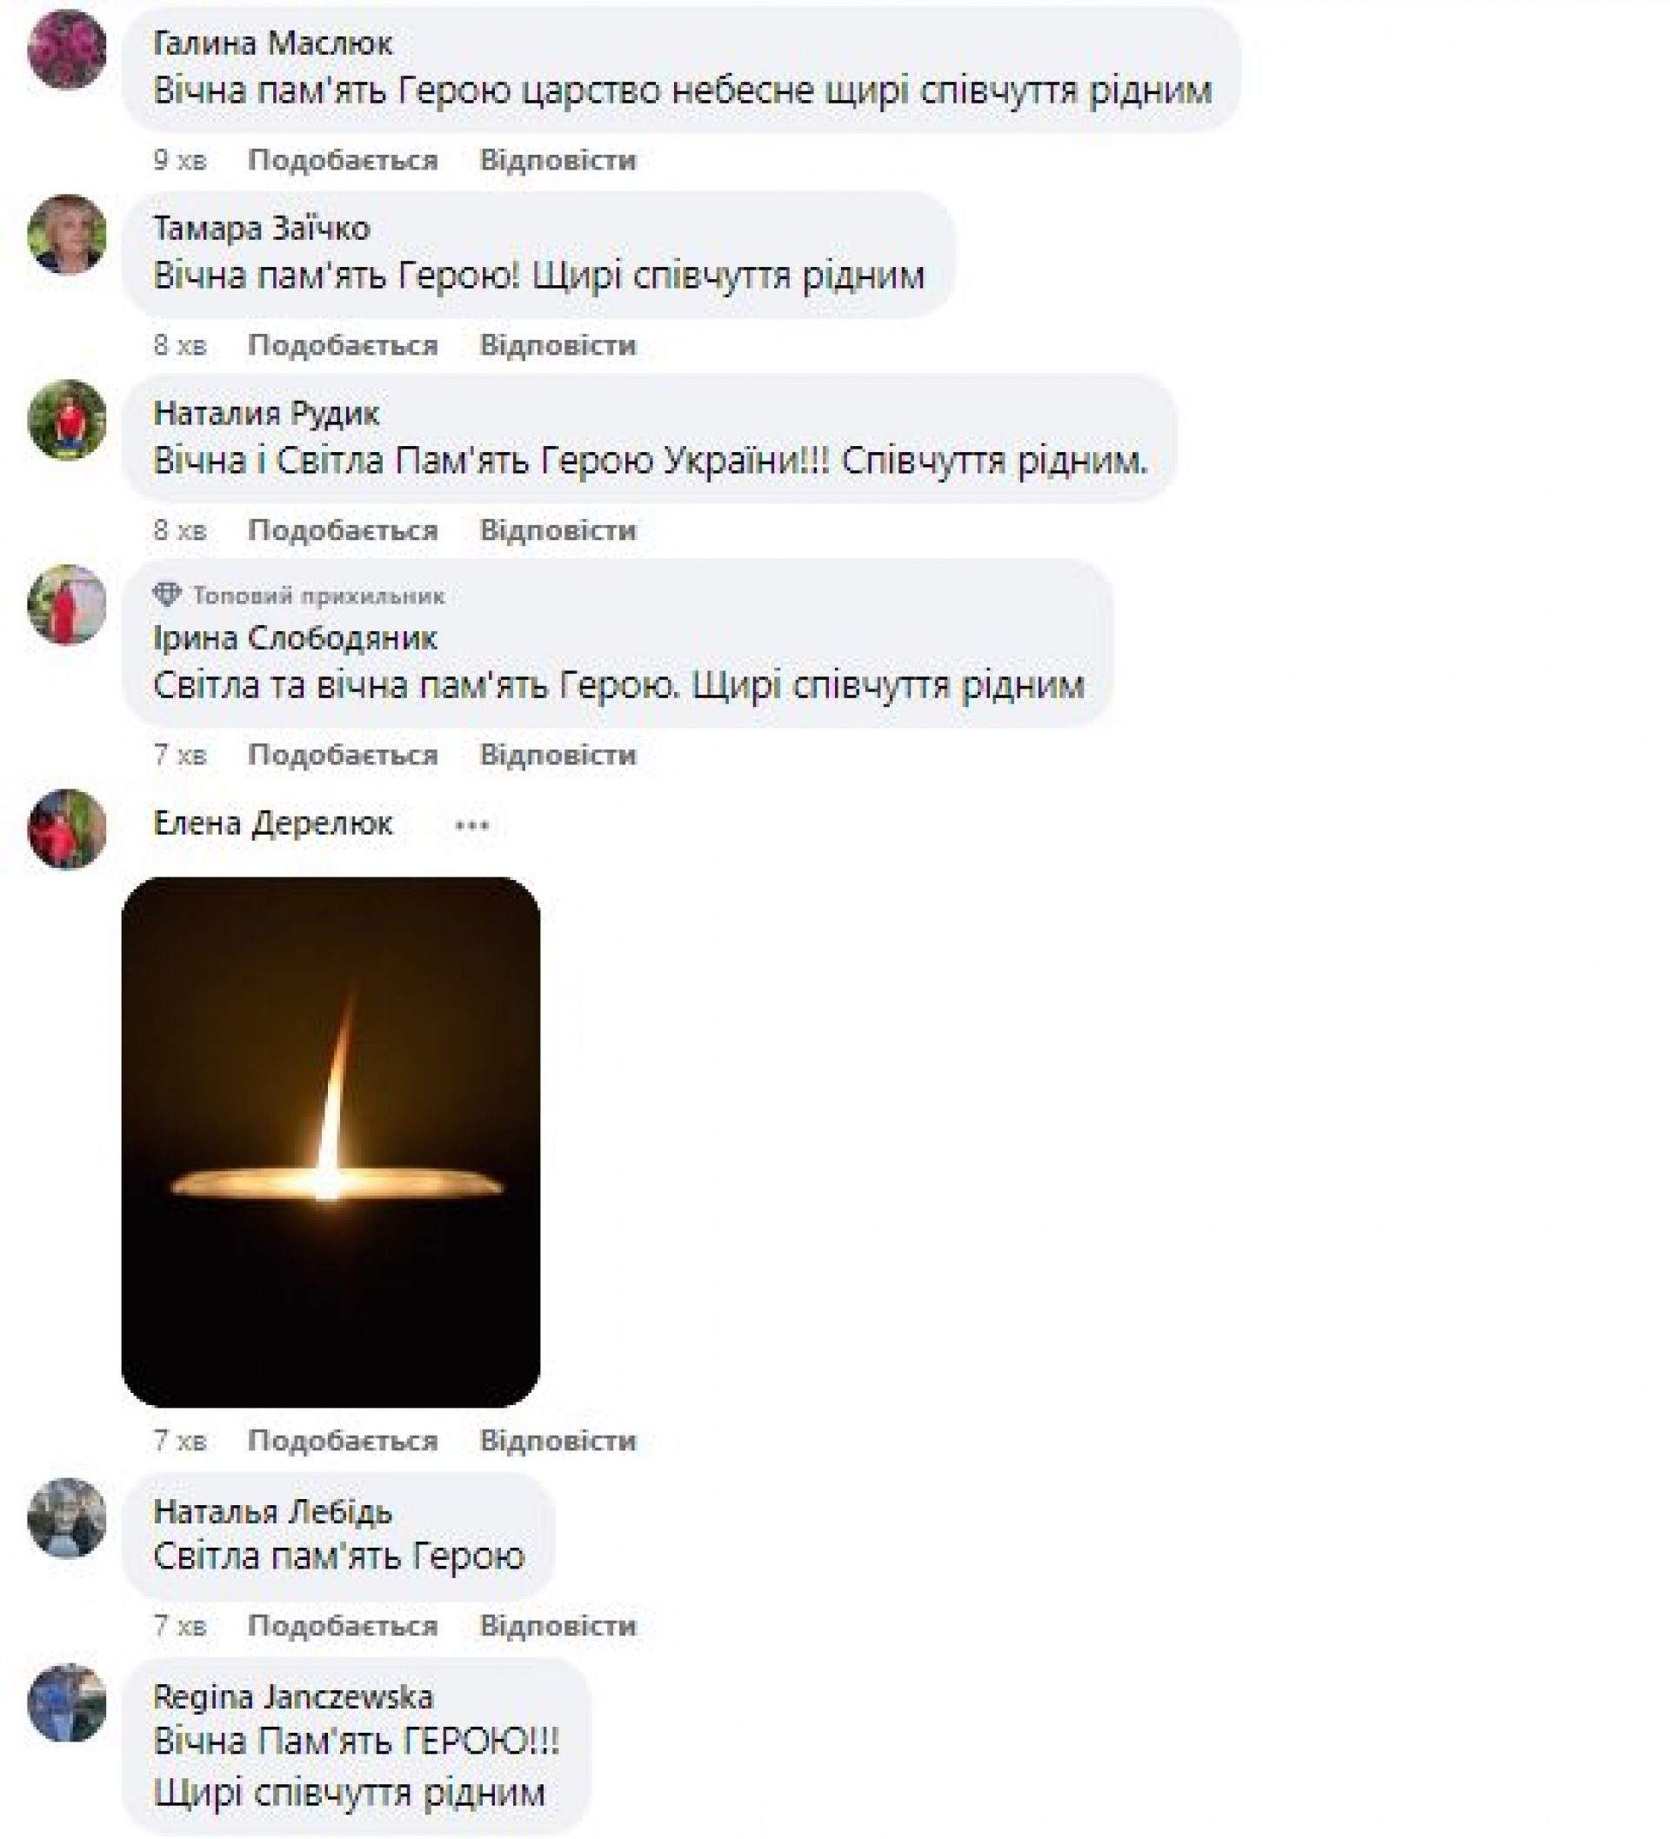
Task: Open Галина Маслюк's name link
Action: point(272,43)
